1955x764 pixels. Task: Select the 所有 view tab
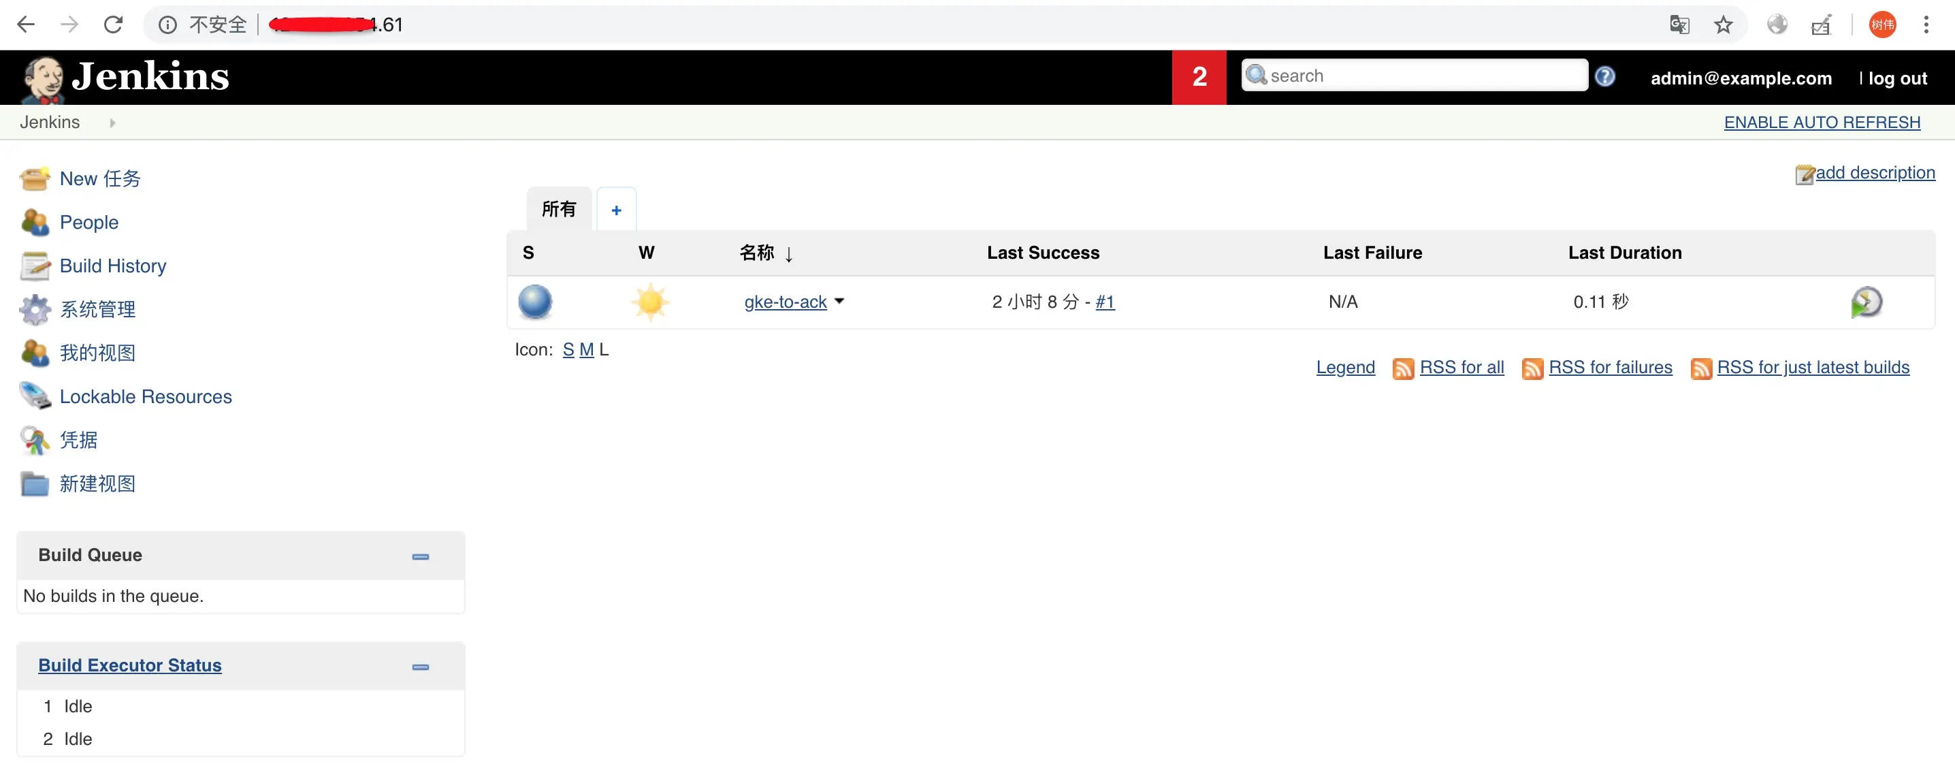(x=559, y=209)
